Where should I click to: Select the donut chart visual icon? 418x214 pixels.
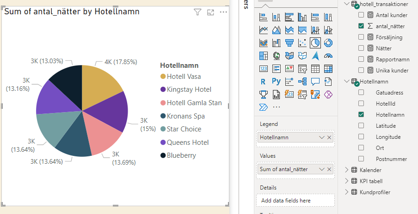[x=328, y=43]
